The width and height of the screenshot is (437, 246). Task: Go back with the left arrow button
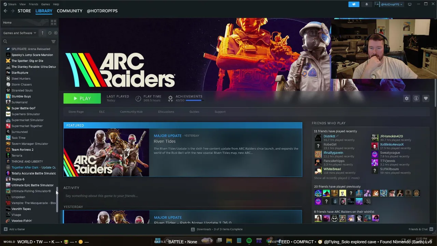5,11
